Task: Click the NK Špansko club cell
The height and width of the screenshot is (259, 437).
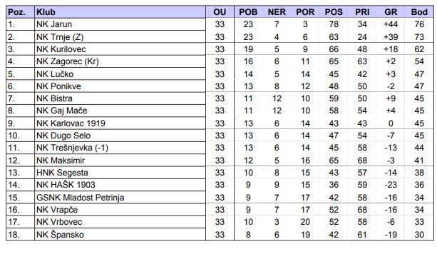Action: (120, 235)
